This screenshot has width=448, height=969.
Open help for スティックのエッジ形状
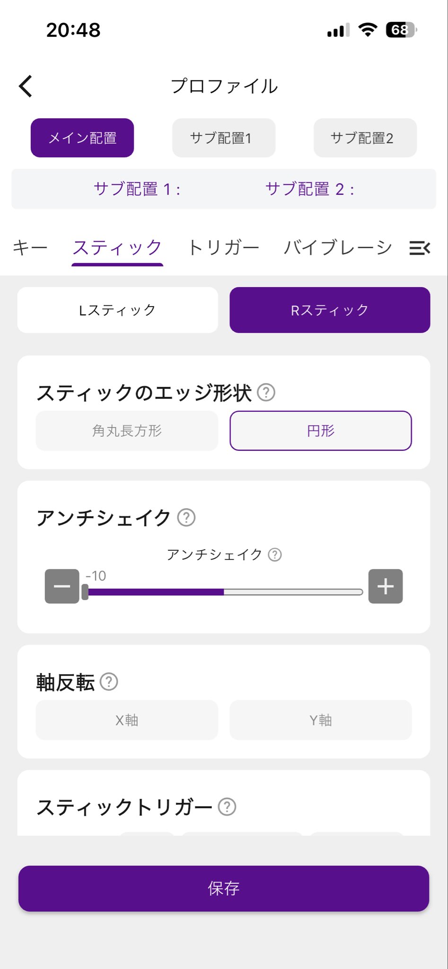pyautogui.click(x=266, y=392)
